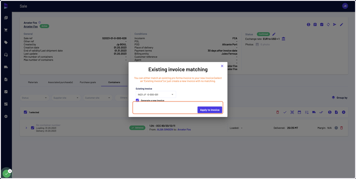Click the '0 photo' photos entry
356x179 pixels.
263,44
